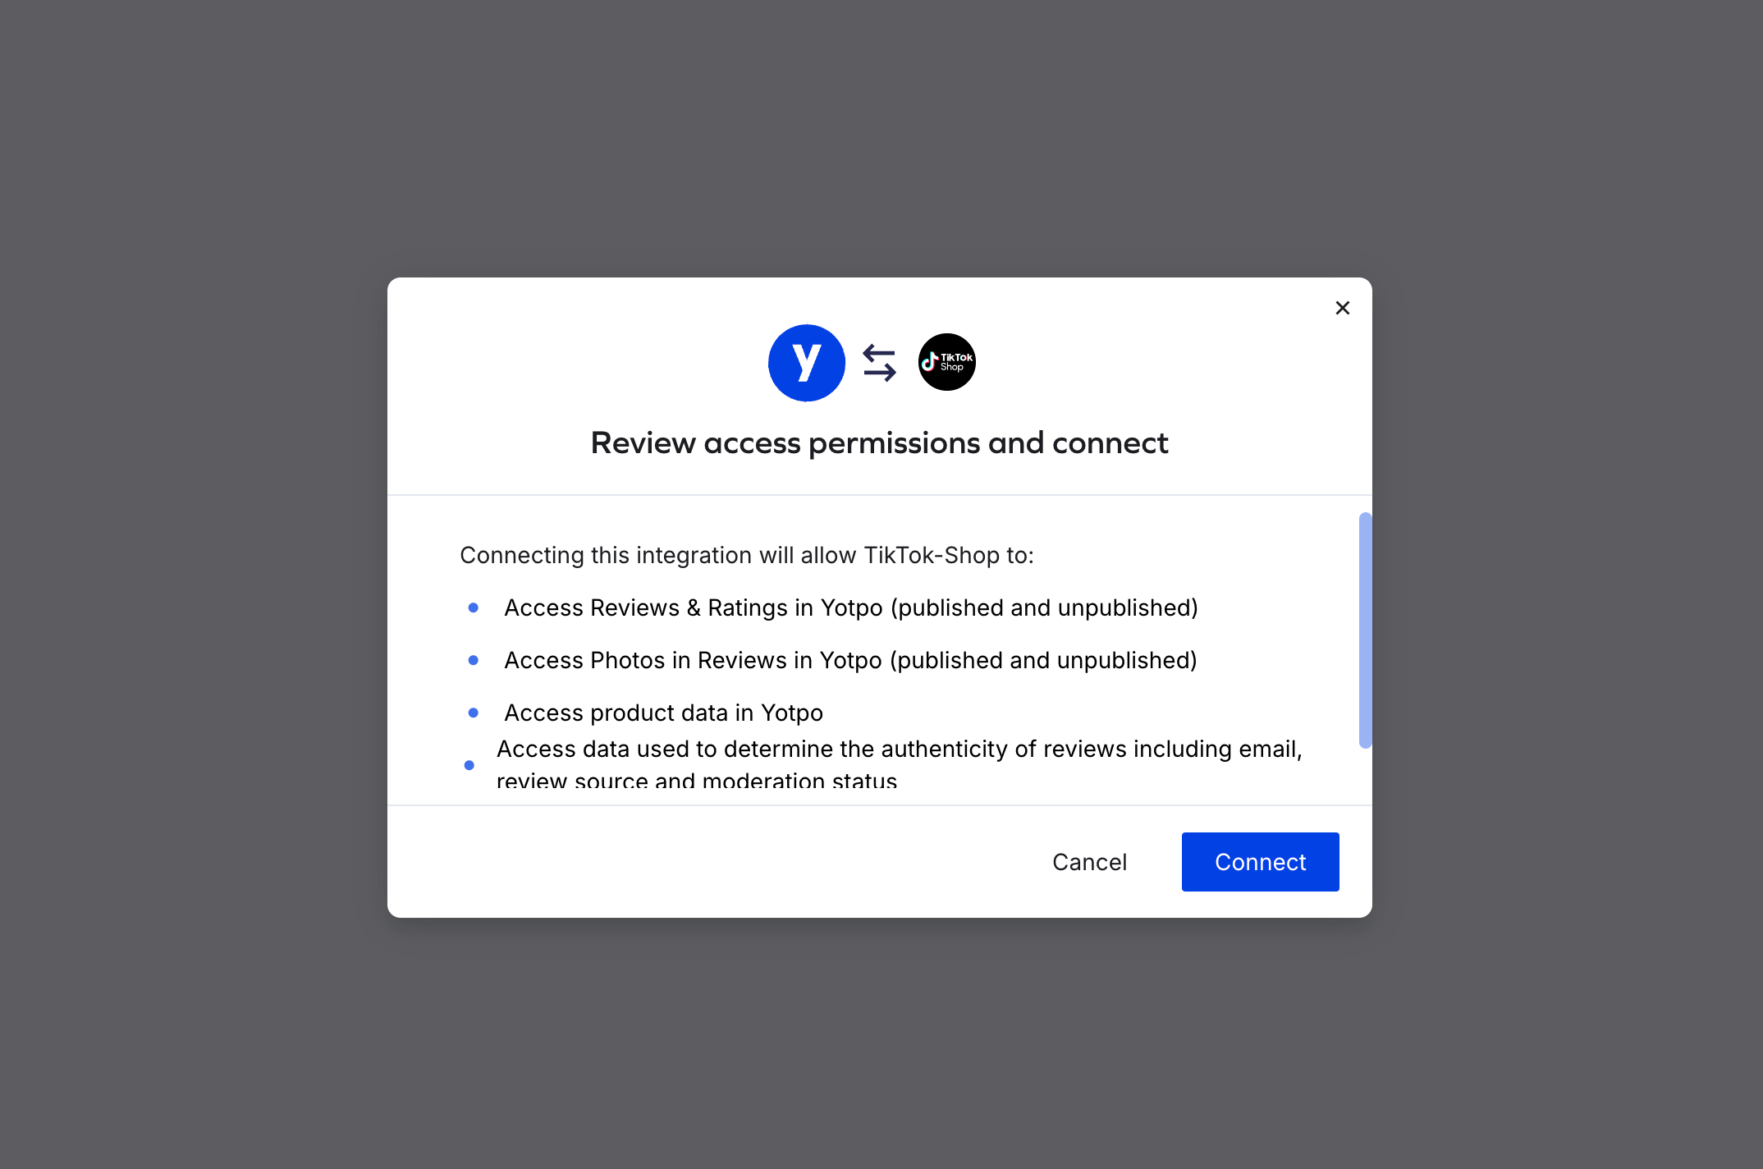Click bullet dot beside product data permission

tap(473, 713)
